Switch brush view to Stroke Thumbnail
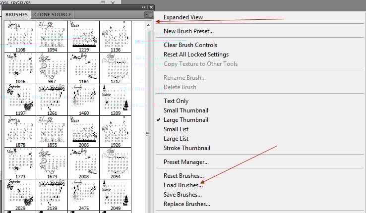The image size is (366, 213). tap(187, 148)
